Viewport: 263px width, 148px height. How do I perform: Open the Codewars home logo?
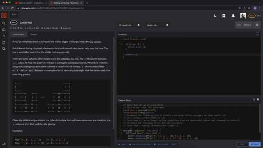[4, 15]
